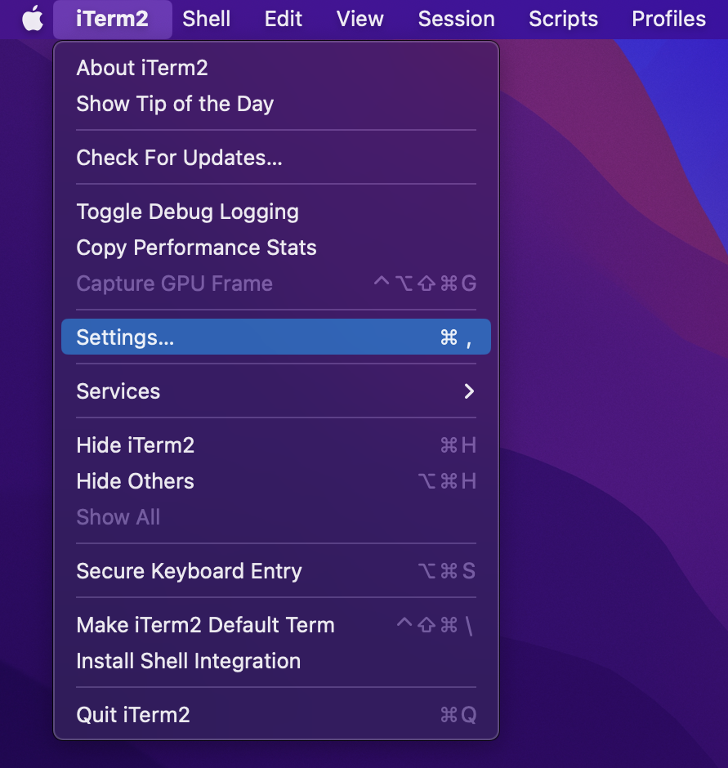This screenshot has height=768, width=728.
Task: Open Settings… from the menu
Action: [x=276, y=337]
